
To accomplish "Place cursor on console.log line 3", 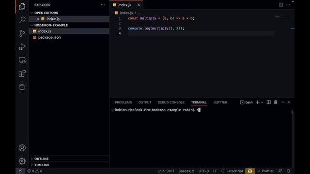I will (x=156, y=28).
